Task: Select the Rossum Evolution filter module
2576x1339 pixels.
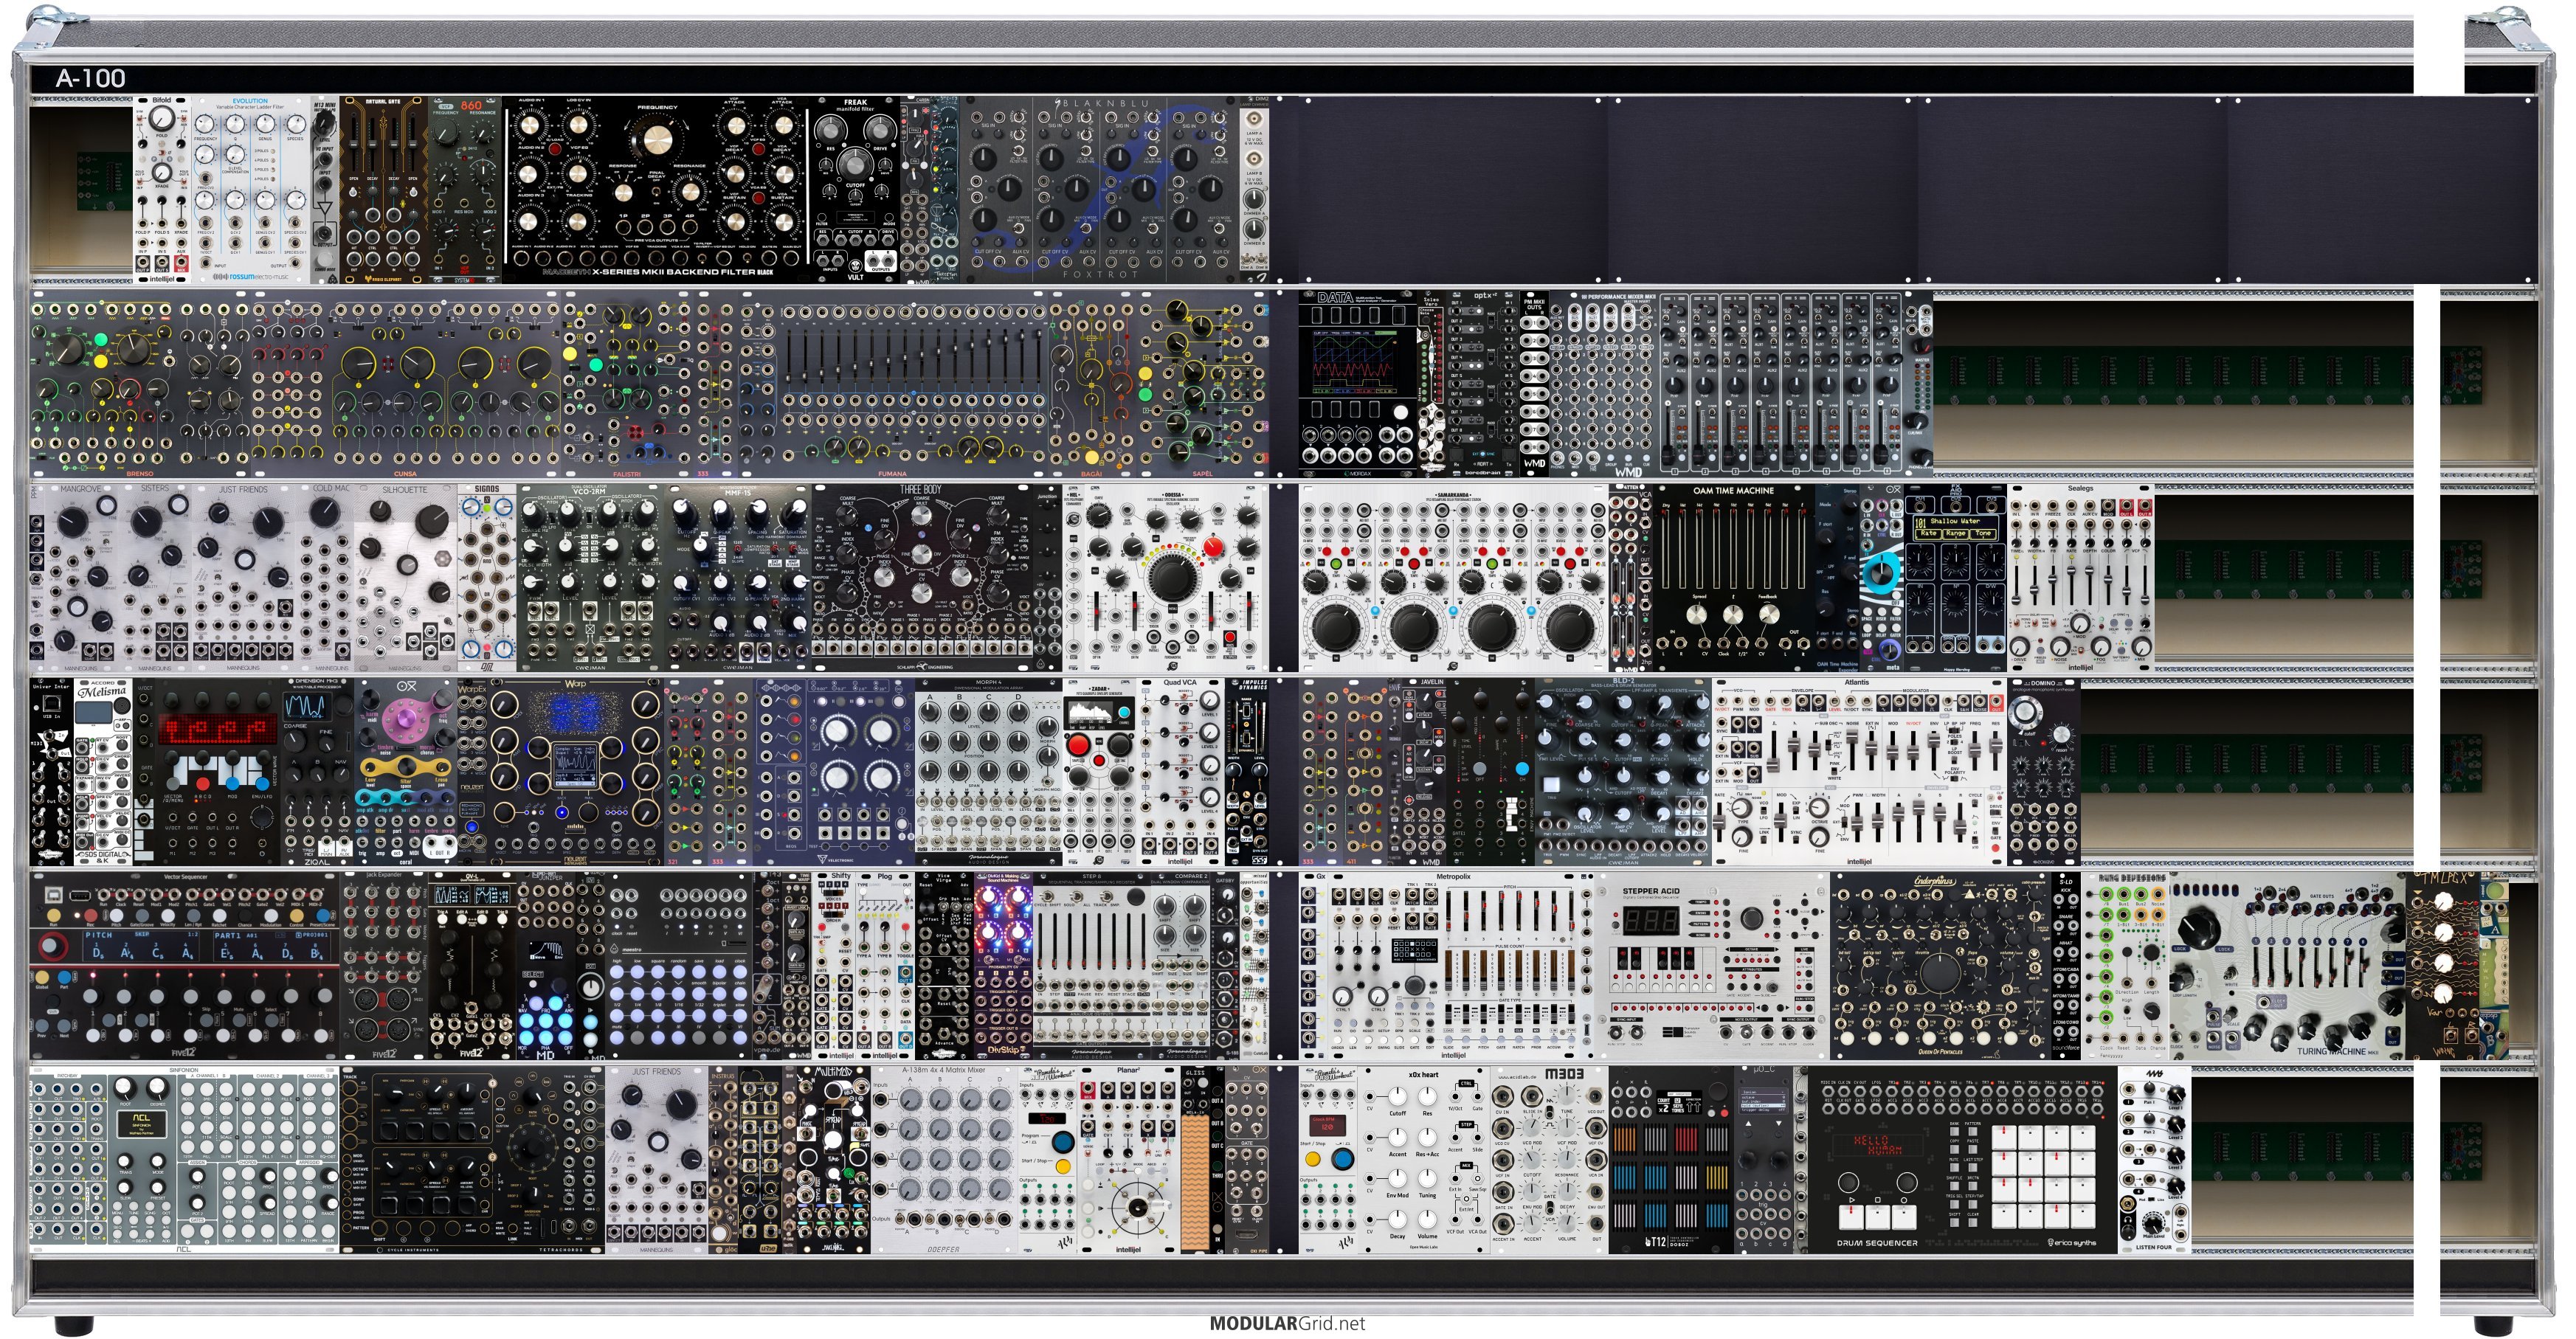Action: pyautogui.click(x=251, y=190)
